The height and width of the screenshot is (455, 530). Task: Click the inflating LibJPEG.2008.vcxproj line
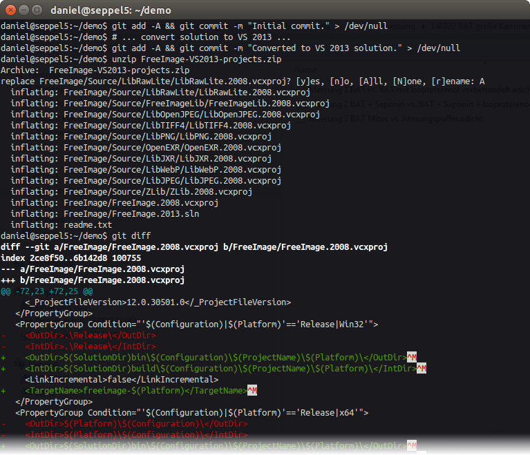pyautogui.click(x=146, y=181)
